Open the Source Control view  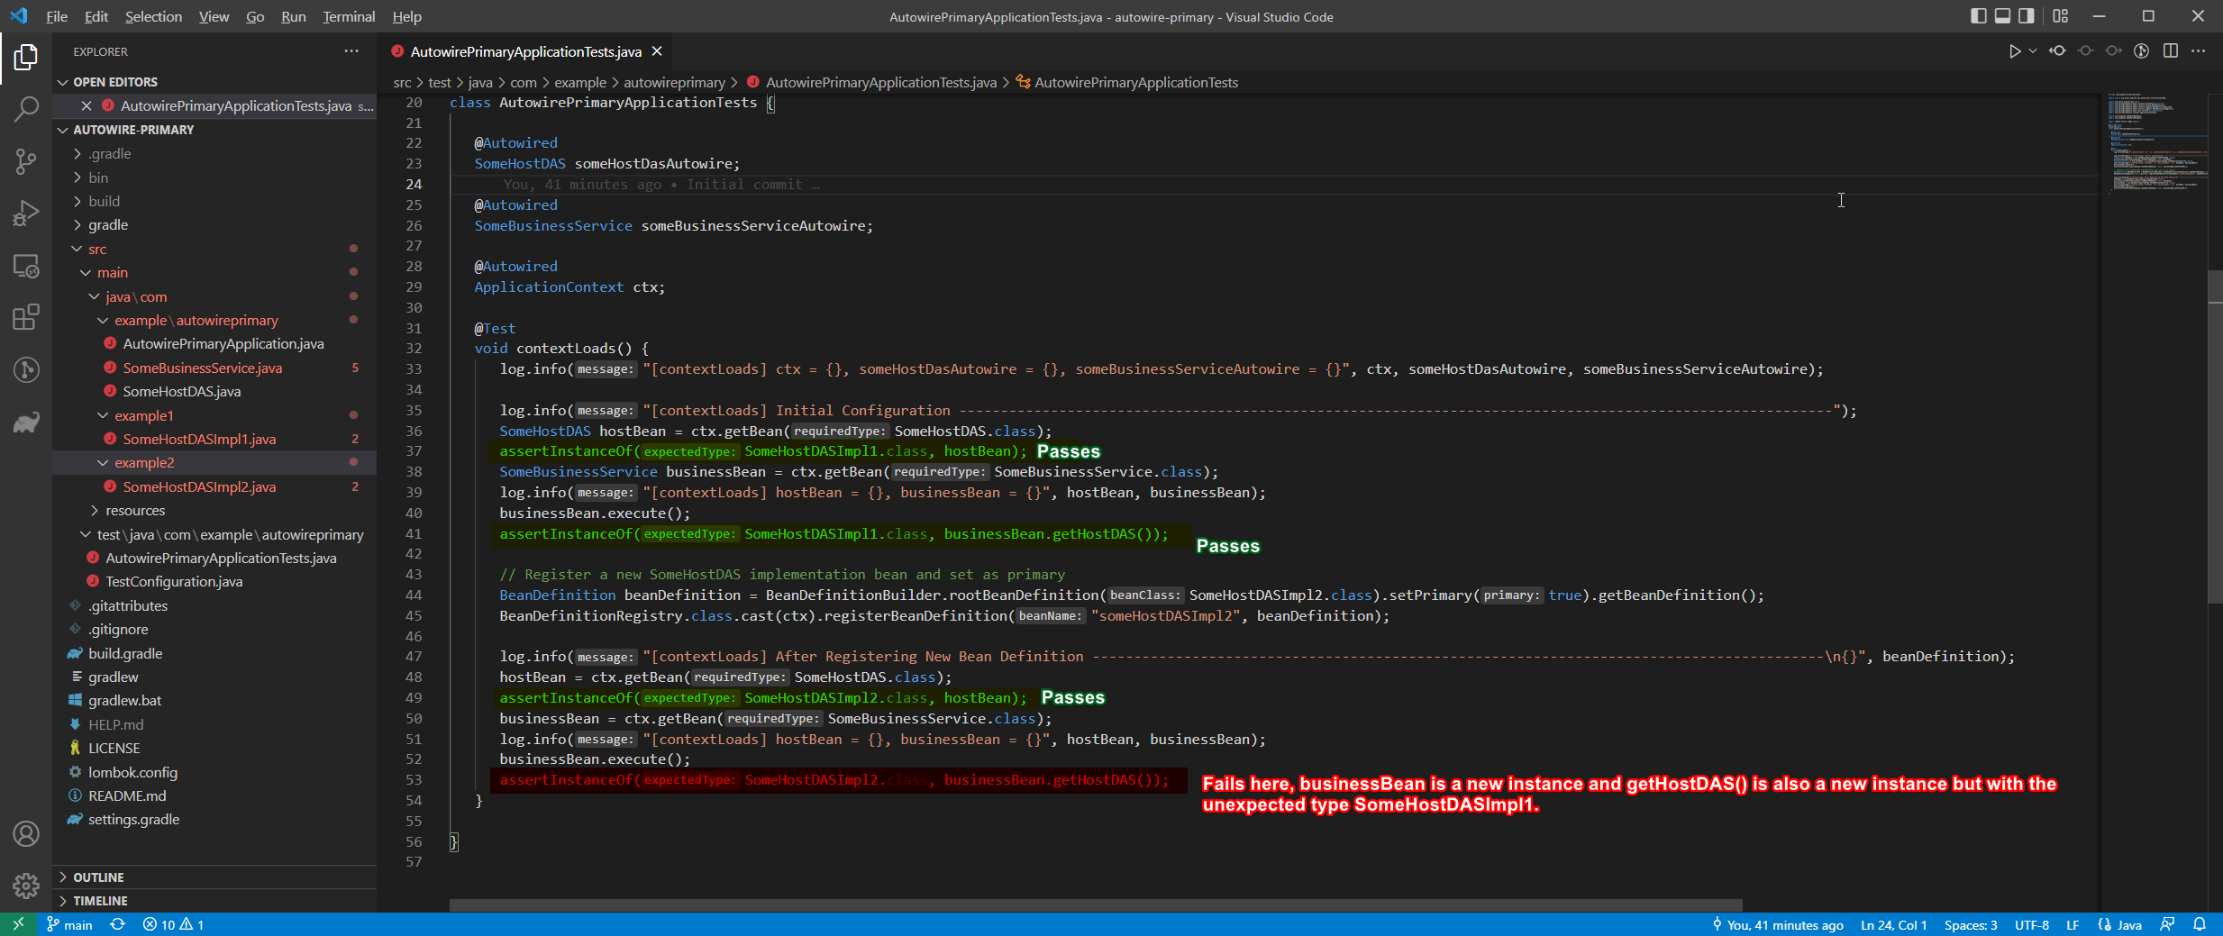click(26, 161)
